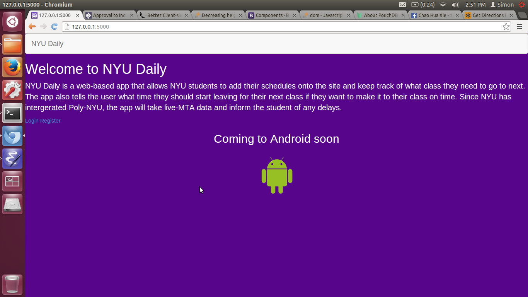Reload the page with the refresh icon
The image size is (528, 297).
(x=55, y=27)
